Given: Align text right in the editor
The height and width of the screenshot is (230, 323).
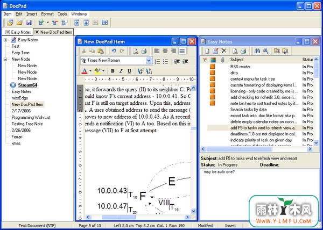Looking at the screenshot, I should [x=173, y=51].
